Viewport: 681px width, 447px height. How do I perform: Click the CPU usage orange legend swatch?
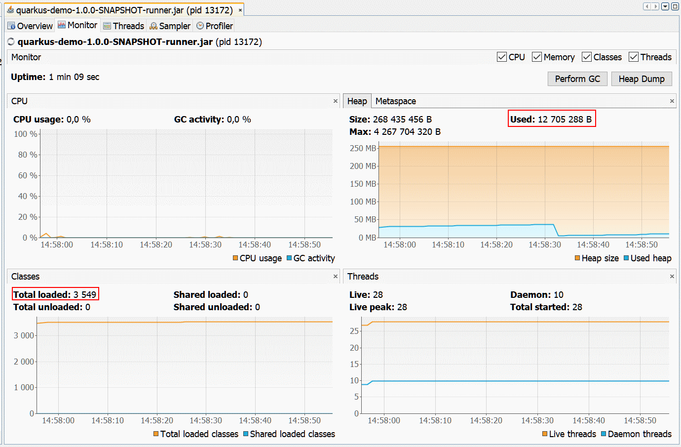tap(235, 258)
